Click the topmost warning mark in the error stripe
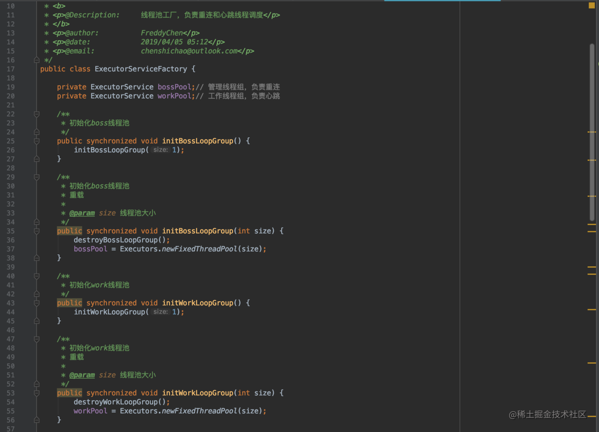Image resolution: width=599 pixels, height=432 pixels. (x=592, y=132)
